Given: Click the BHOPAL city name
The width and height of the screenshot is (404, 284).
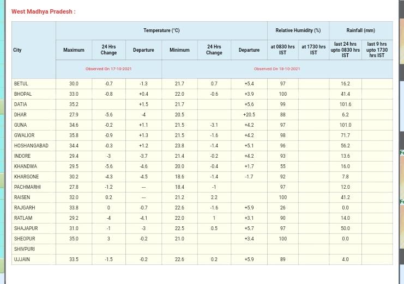Looking at the screenshot, I should click(23, 94).
